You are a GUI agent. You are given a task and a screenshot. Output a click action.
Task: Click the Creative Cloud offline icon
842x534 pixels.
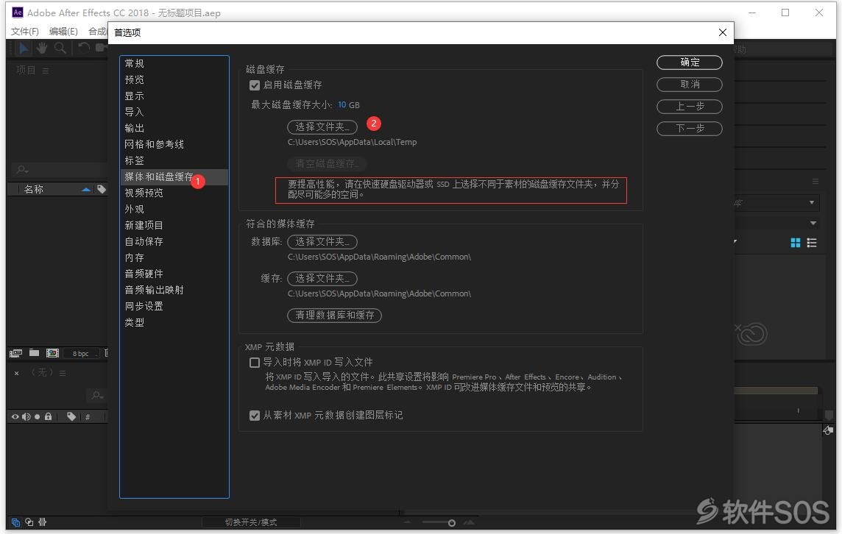(x=751, y=334)
